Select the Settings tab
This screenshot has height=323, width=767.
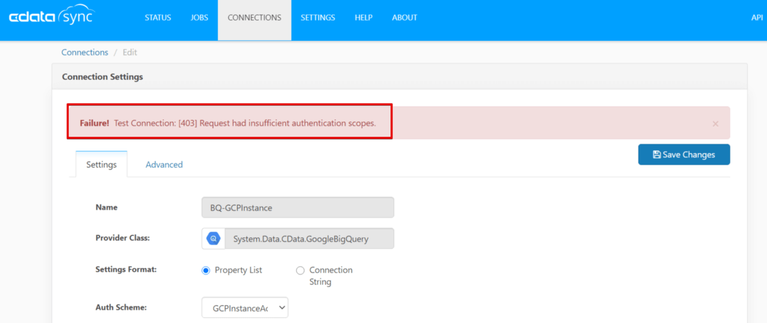pyautogui.click(x=102, y=165)
